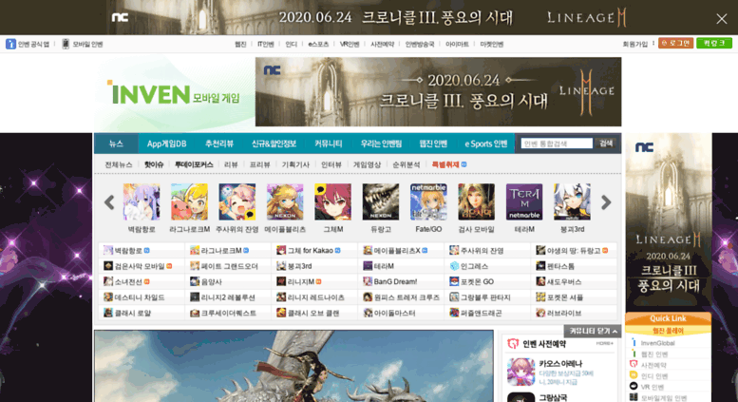The image size is (738, 402).
Task: Open the 벽람항로 game icon in the carousel
Action: pyautogui.click(x=142, y=201)
